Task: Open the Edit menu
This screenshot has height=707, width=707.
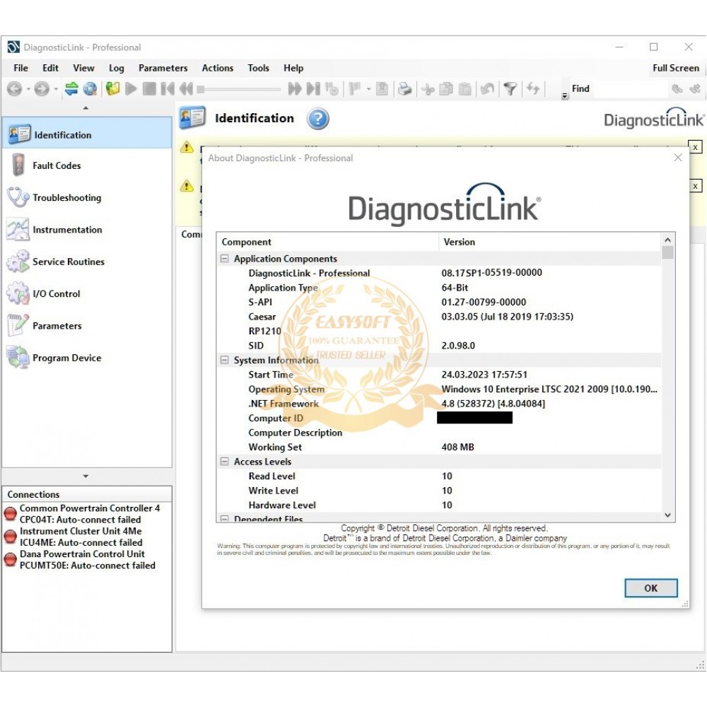Action: (x=50, y=68)
